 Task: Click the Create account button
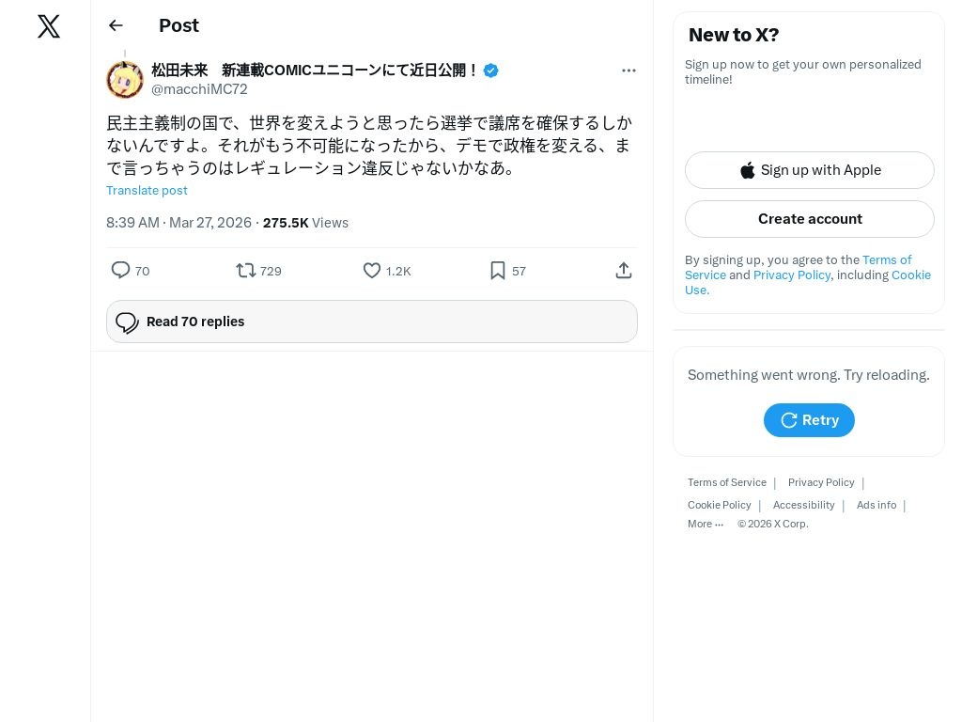pyautogui.click(x=810, y=219)
